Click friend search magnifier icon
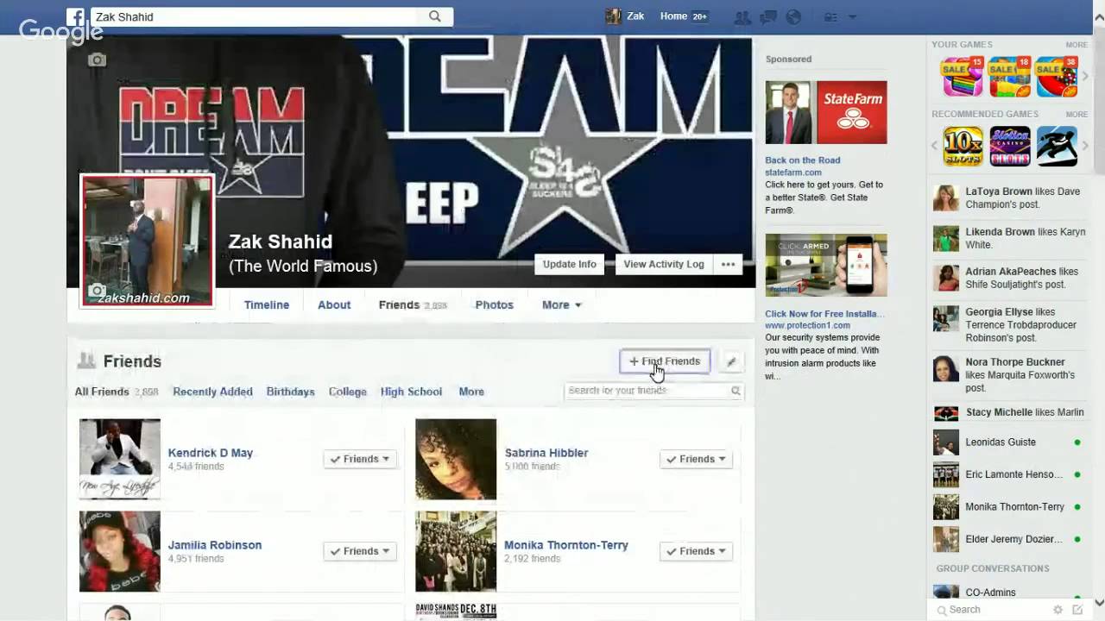 coord(736,391)
